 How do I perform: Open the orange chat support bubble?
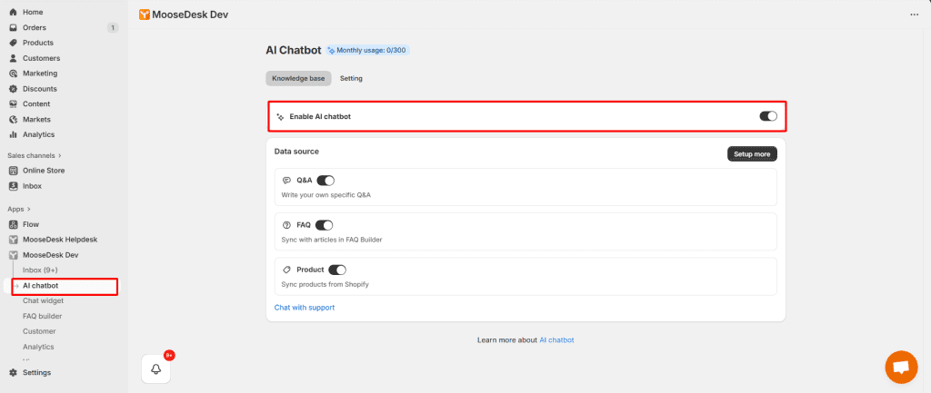[901, 367]
